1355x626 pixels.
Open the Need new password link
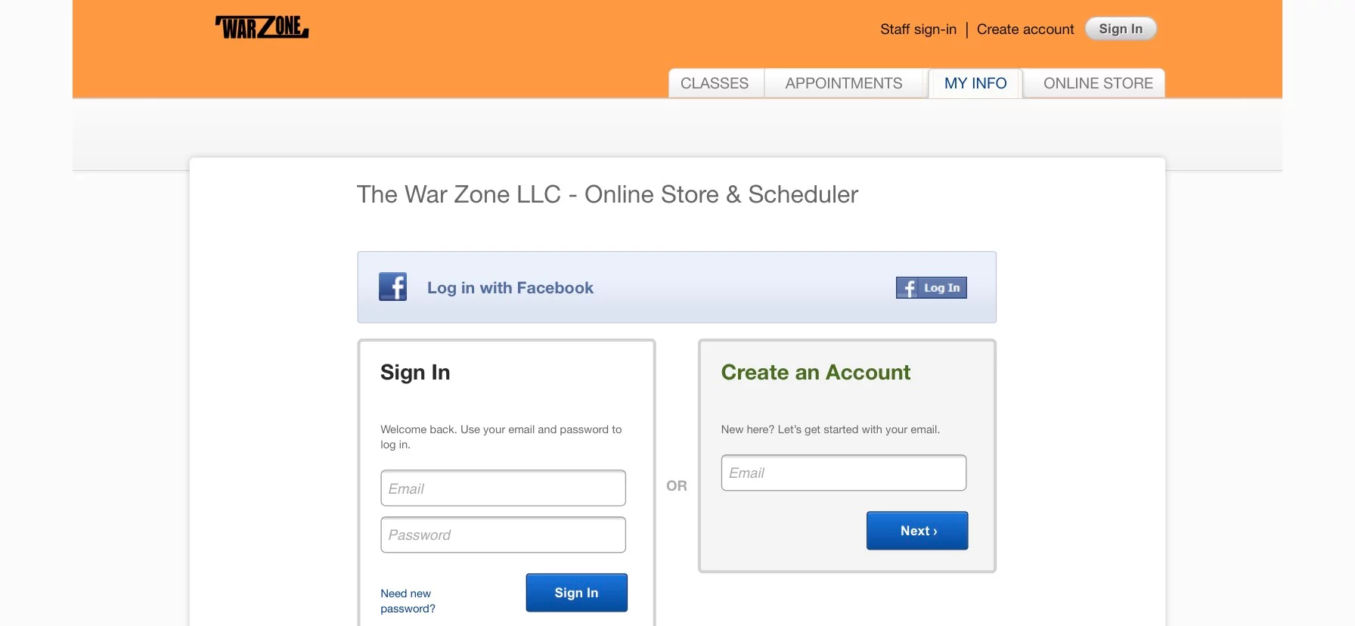[407, 600]
